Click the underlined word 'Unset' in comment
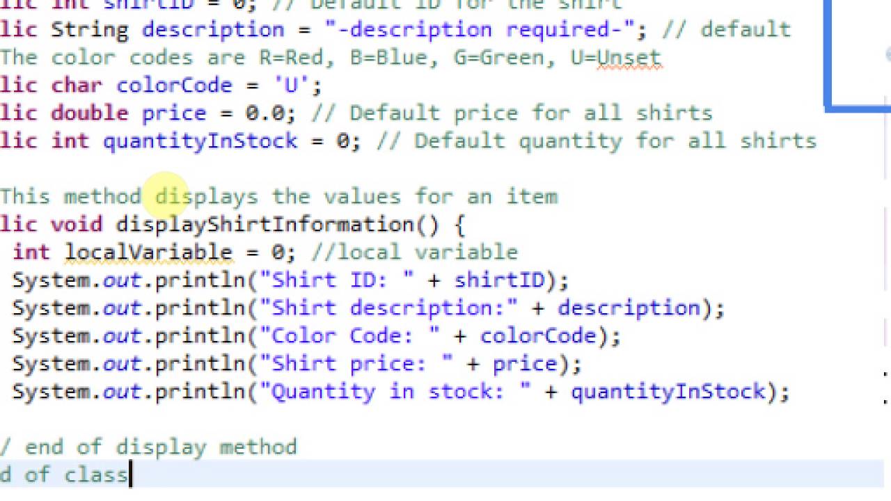The width and height of the screenshot is (891, 501). 629,58
